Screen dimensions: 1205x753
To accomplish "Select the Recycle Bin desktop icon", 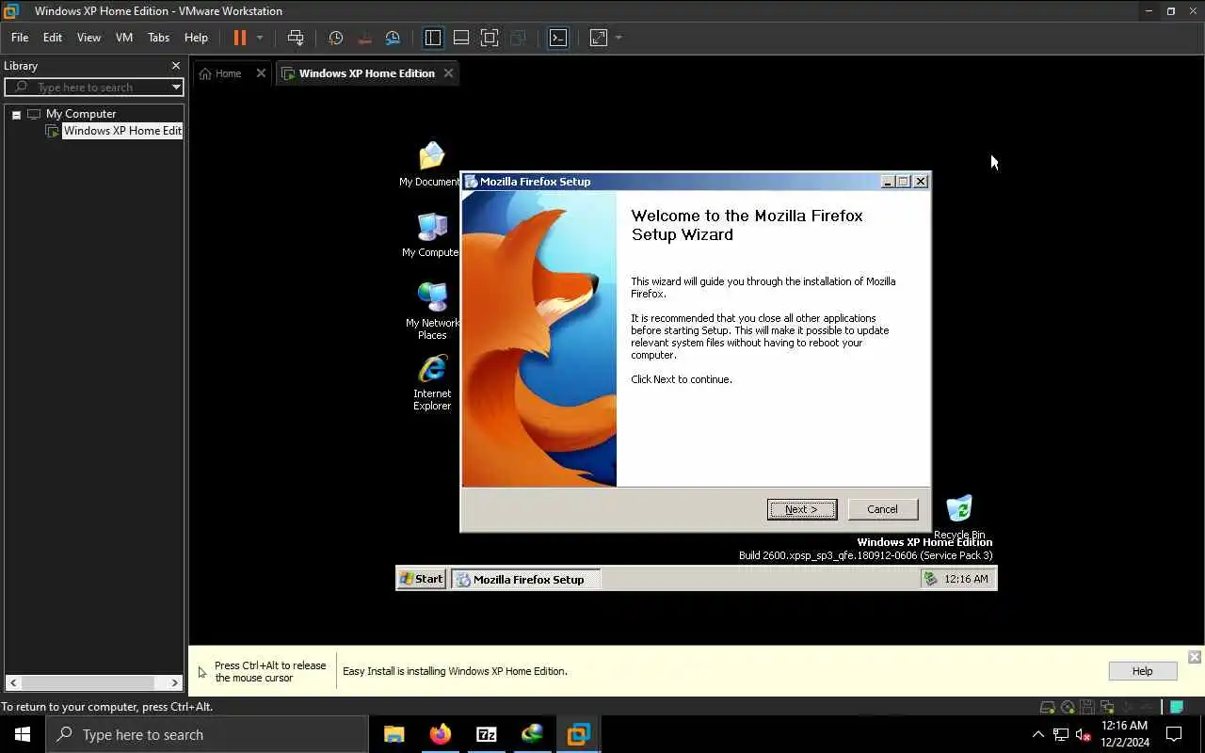I will (959, 517).
